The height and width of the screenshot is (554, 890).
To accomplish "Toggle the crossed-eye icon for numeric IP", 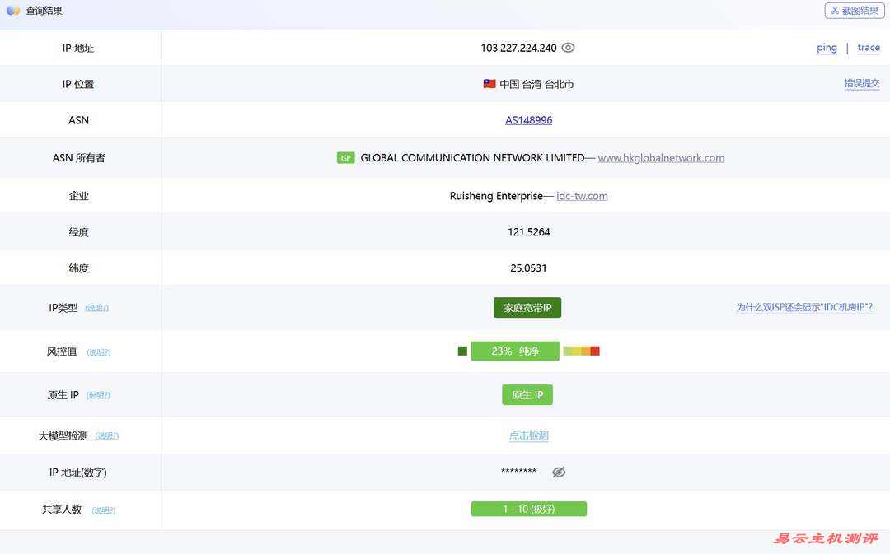I will pyautogui.click(x=559, y=473).
